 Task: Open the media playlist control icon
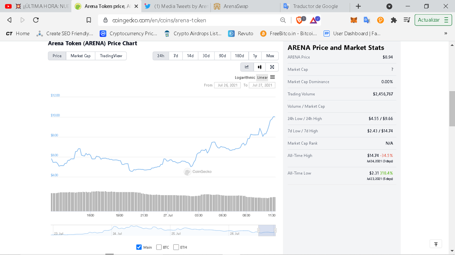406,20
